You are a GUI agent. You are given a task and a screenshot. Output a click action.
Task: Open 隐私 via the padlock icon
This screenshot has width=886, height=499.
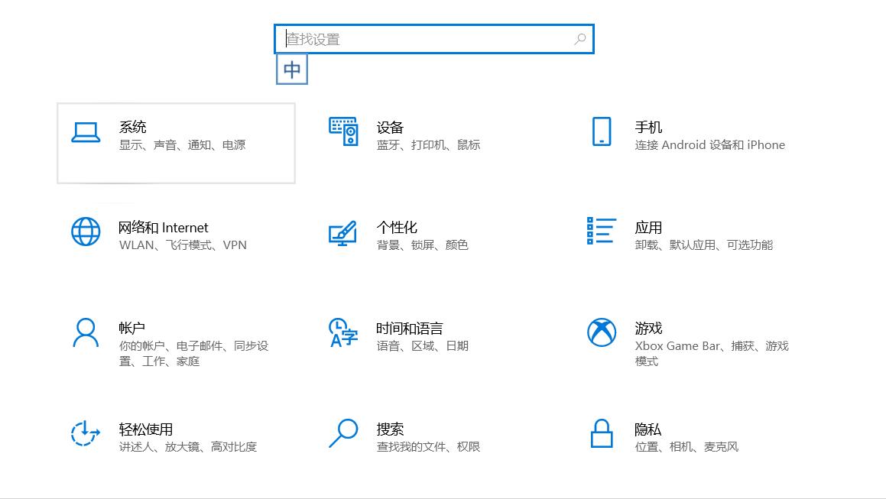pyautogui.click(x=601, y=434)
